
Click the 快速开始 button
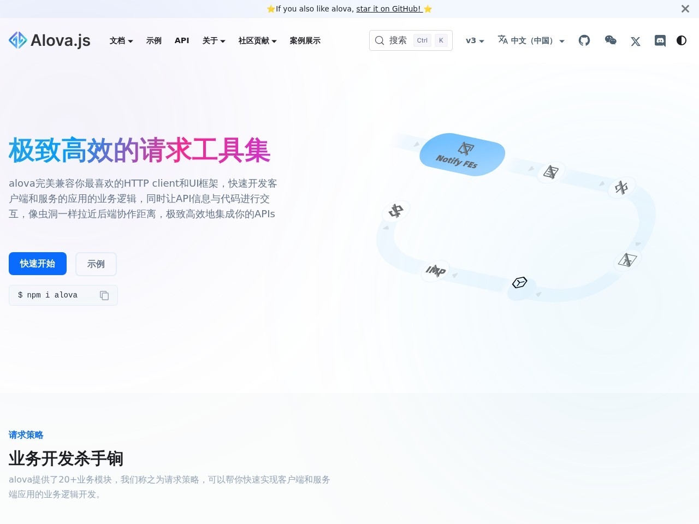click(x=38, y=264)
